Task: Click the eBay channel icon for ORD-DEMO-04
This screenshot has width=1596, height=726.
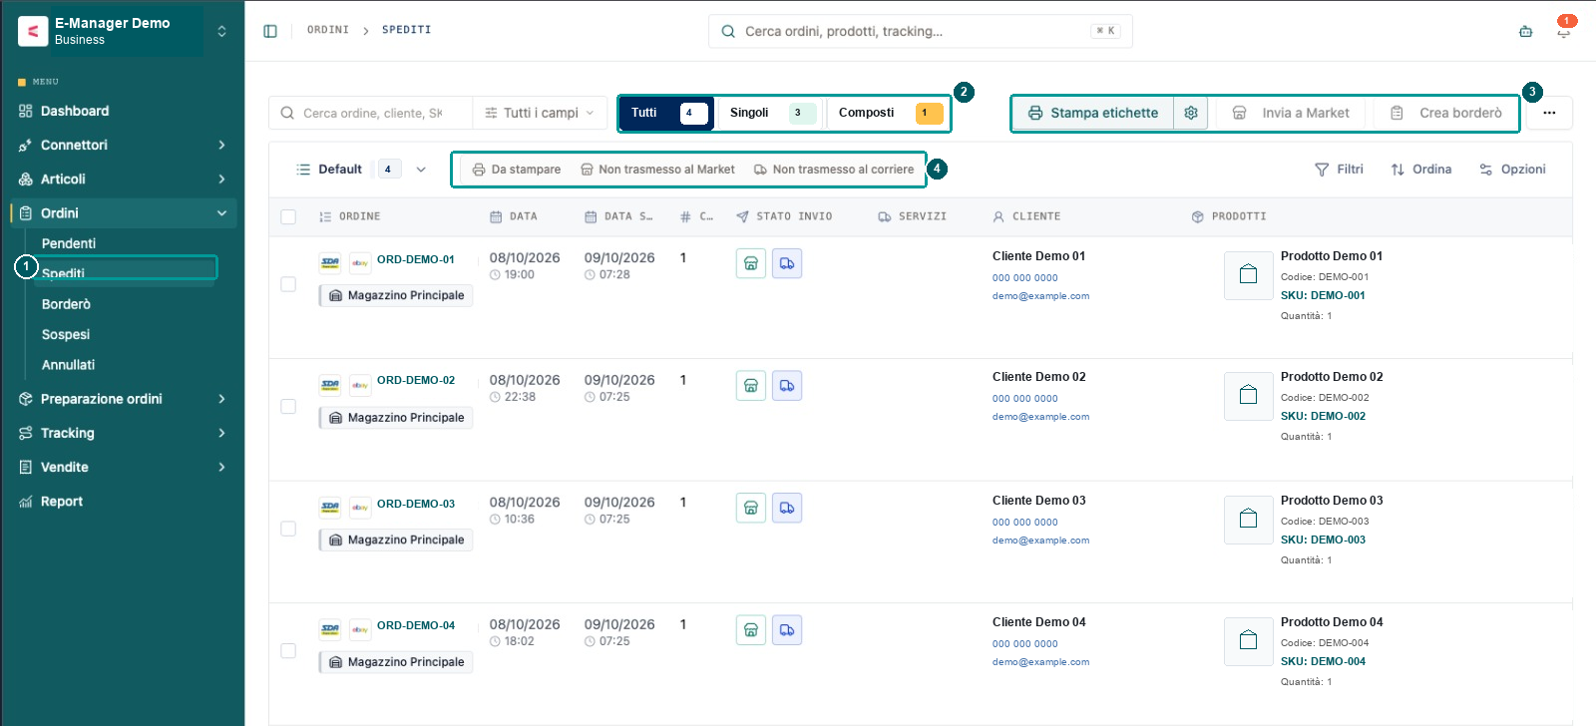Action: (x=360, y=629)
